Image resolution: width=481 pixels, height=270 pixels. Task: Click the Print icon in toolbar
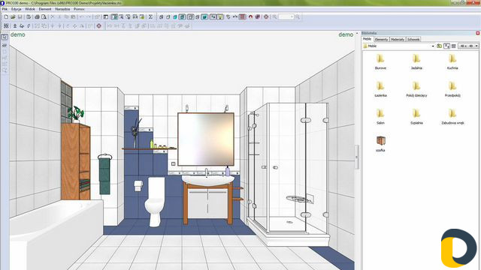click(x=37, y=17)
